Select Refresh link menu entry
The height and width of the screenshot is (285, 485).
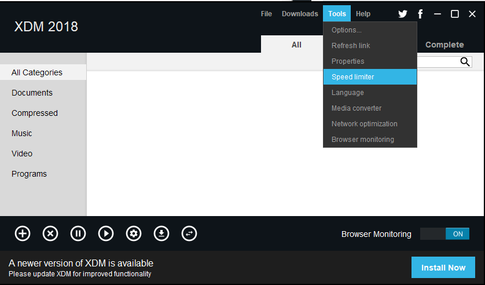pyautogui.click(x=370, y=46)
